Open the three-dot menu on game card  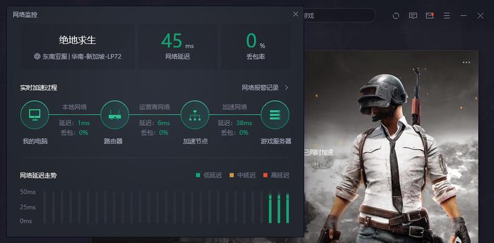pyautogui.click(x=466, y=63)
